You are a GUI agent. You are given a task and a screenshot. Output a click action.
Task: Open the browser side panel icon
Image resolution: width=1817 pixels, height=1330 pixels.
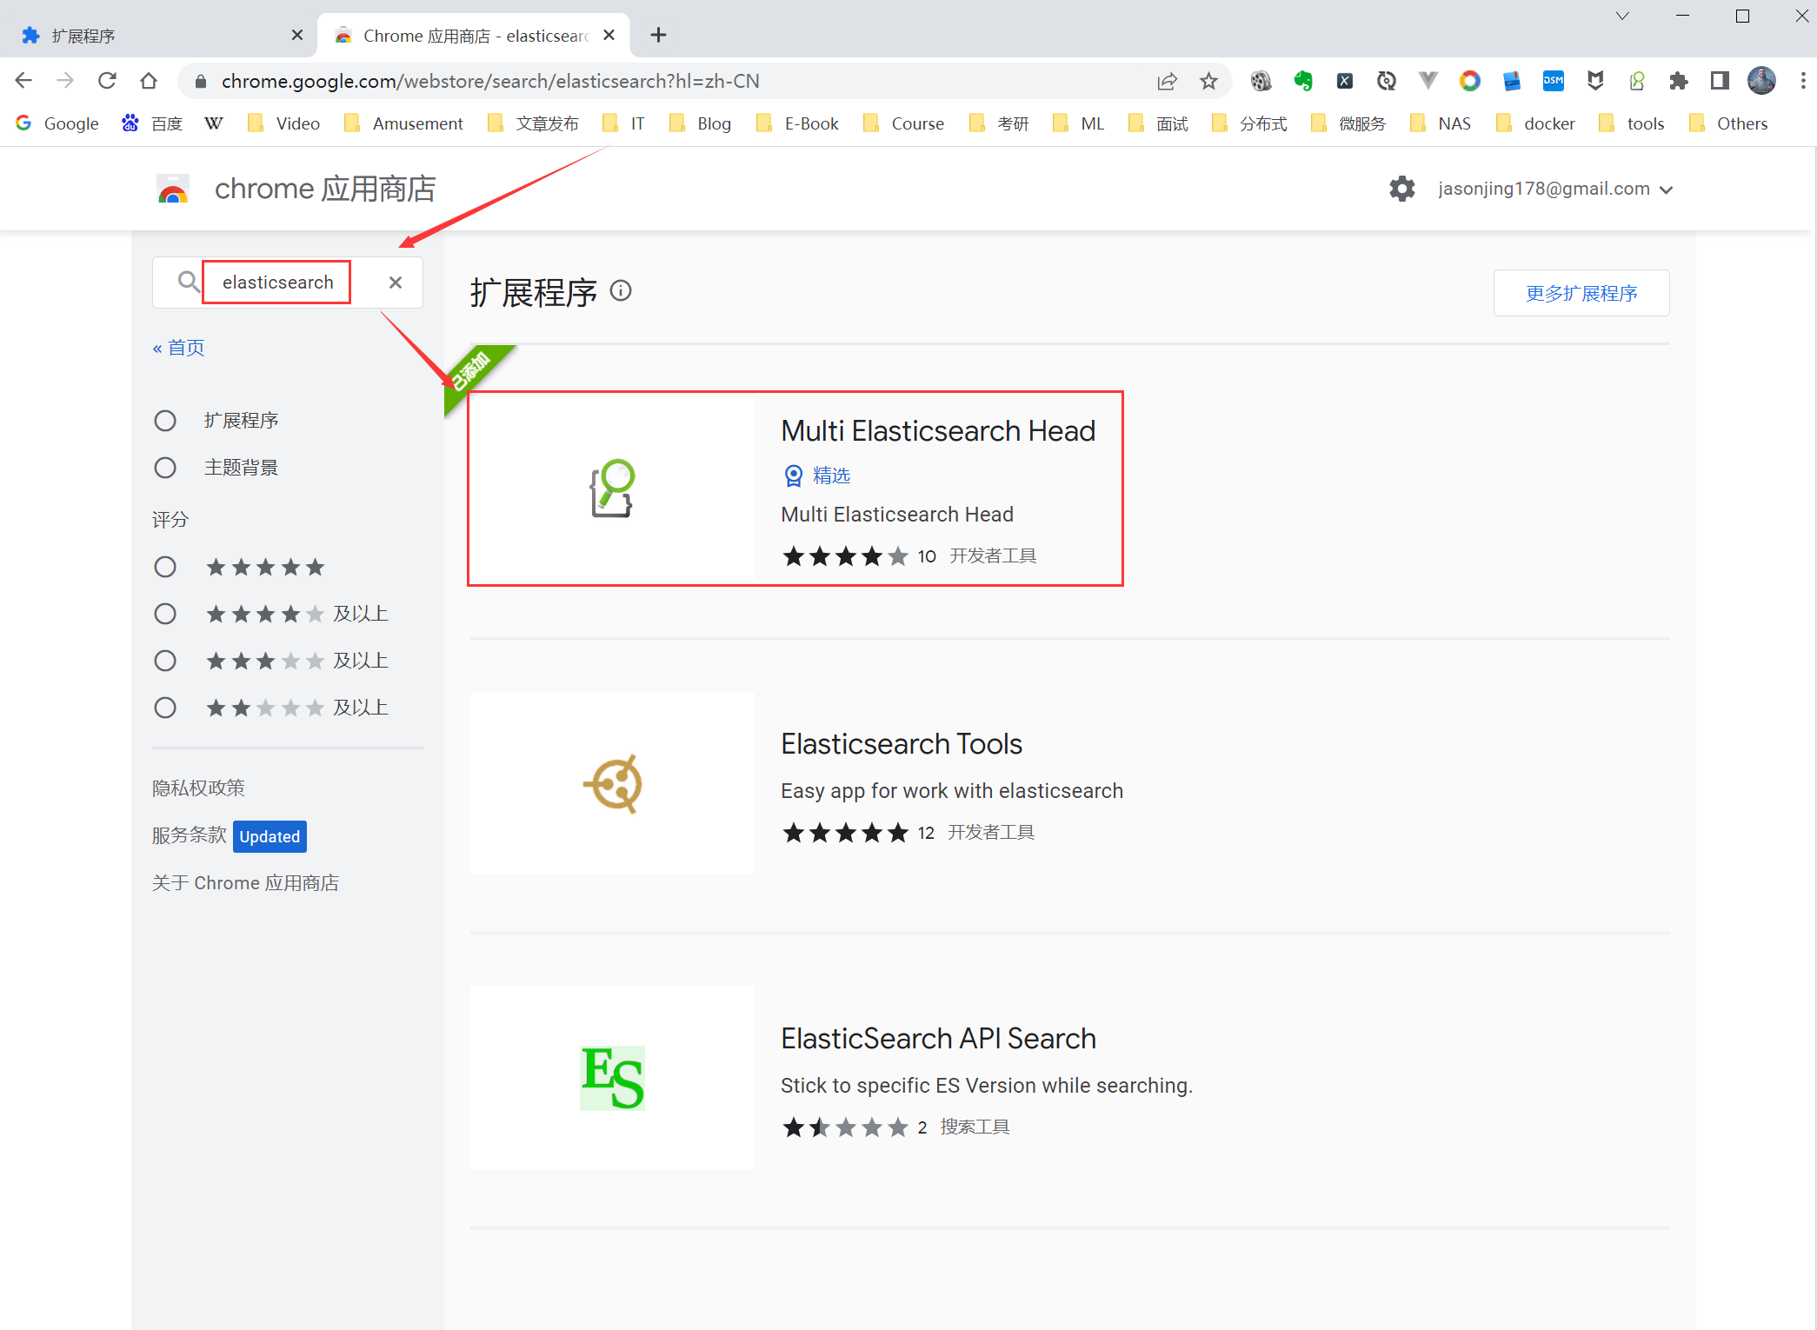pos(1719,81)
